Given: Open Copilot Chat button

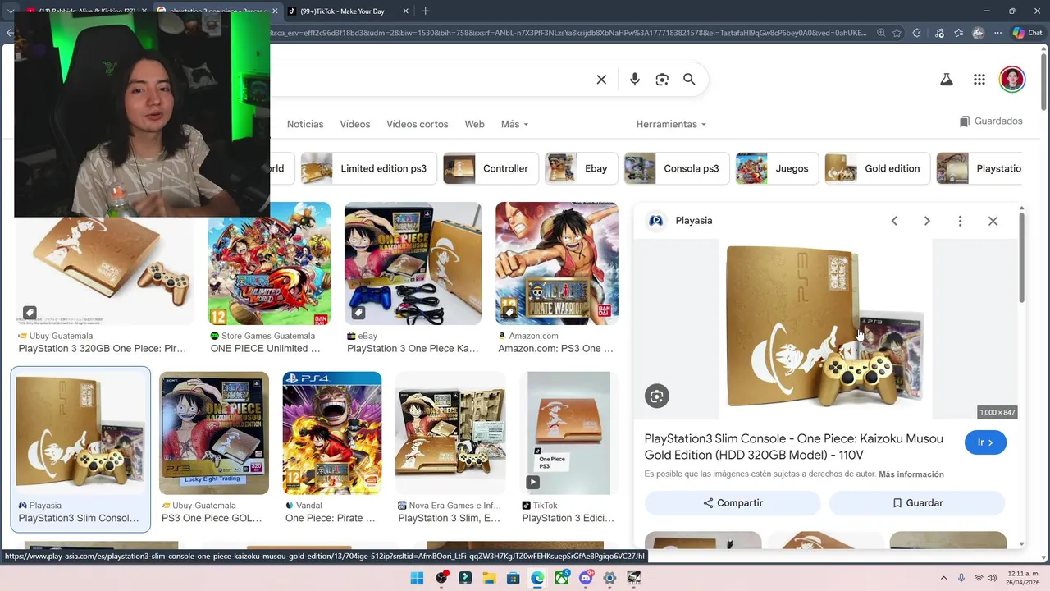Looking at the screenshot, I should [1028, 34].
